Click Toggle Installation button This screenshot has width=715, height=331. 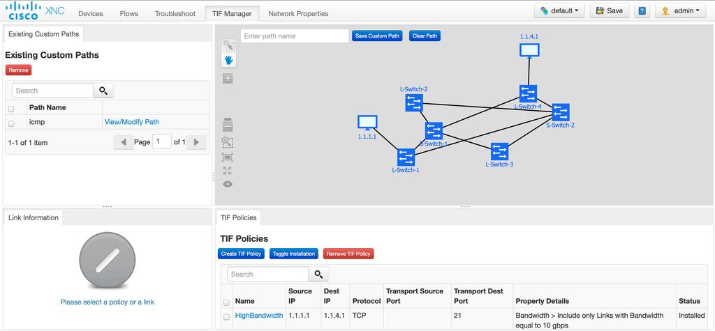pos(294,254)
